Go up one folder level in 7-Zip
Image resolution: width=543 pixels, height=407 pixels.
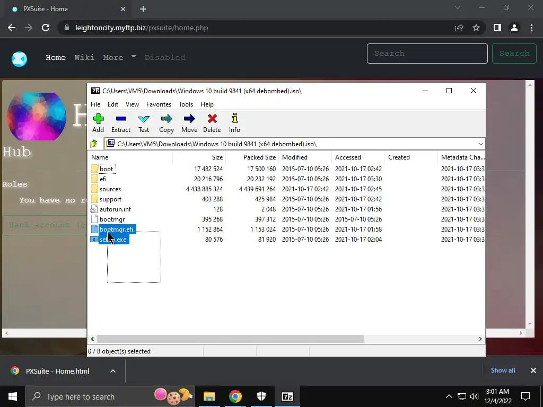point(94,144)
